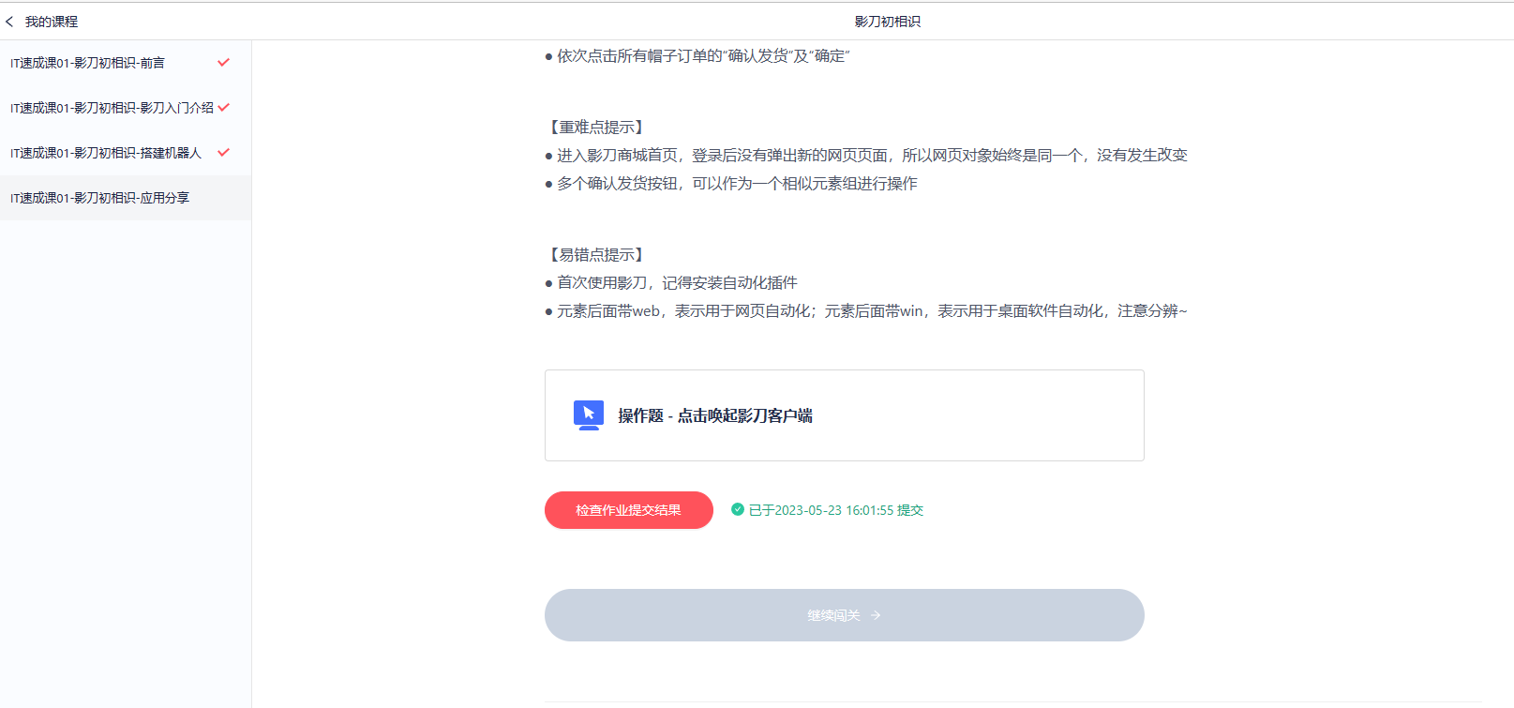Click the red checkmark next to 搭建机器人 lesson
The width and height of the screenshot is (1514, 708).
(223, 153)
